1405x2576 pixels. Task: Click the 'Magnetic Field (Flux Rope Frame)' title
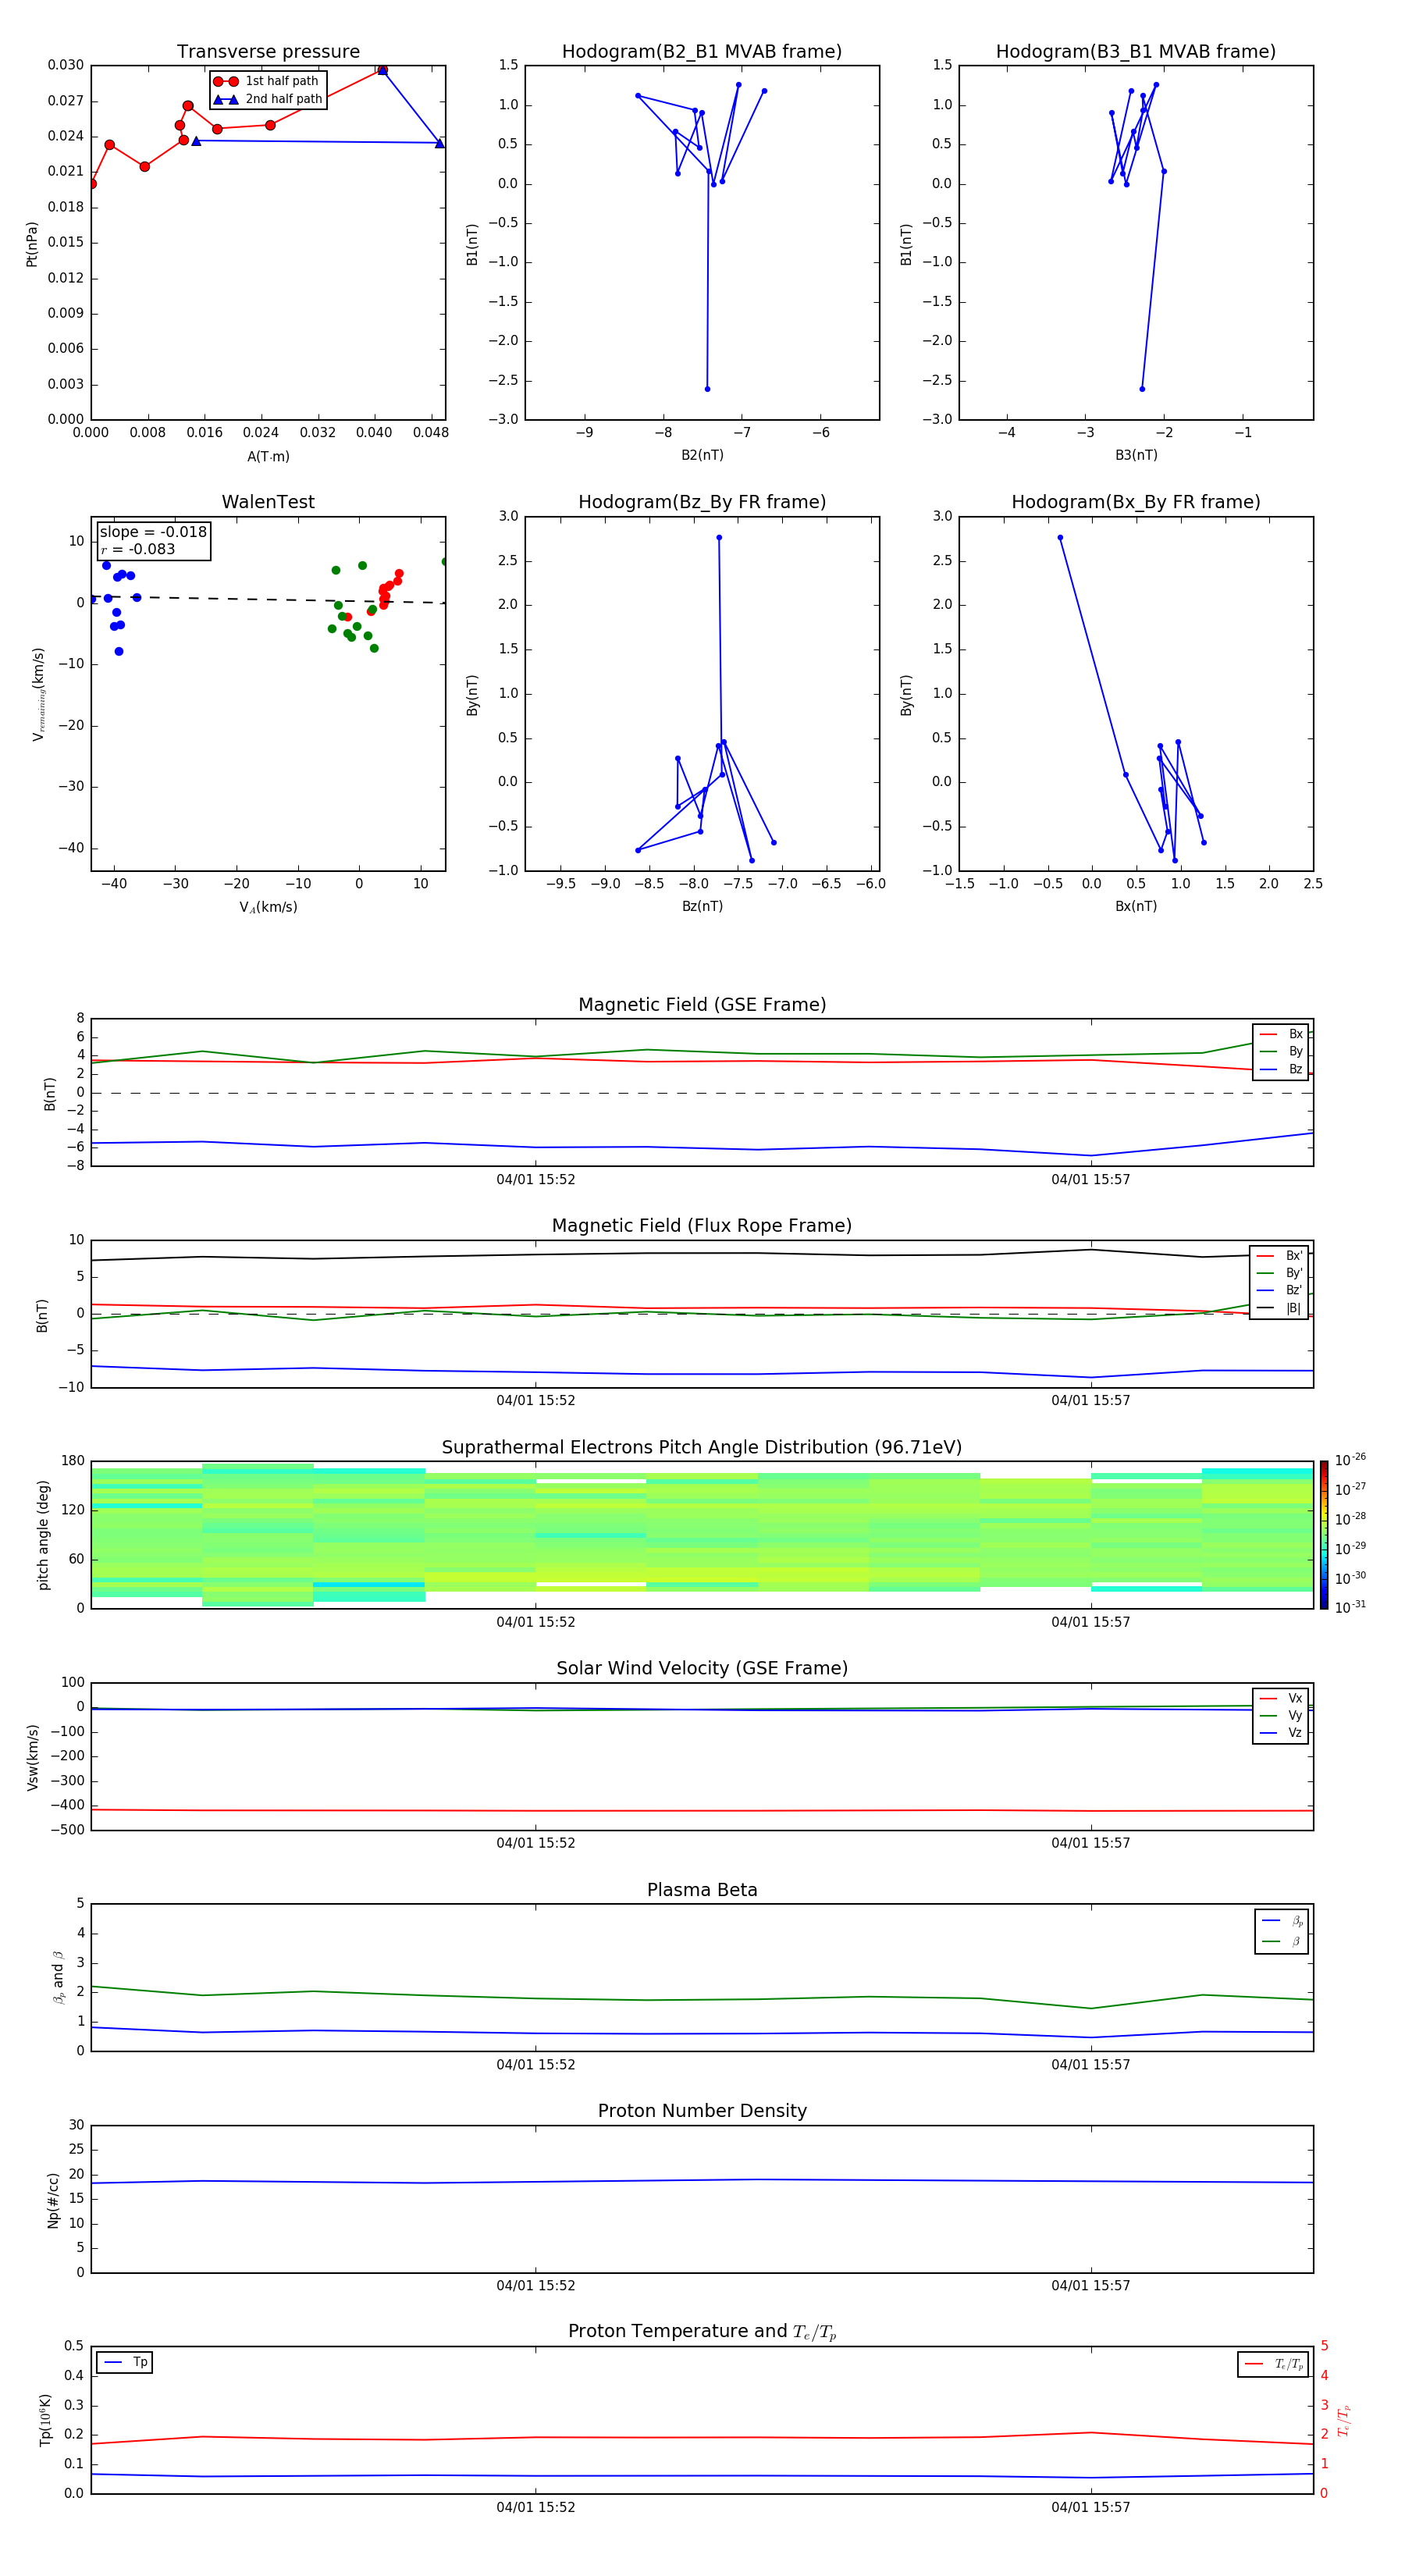702,1226
